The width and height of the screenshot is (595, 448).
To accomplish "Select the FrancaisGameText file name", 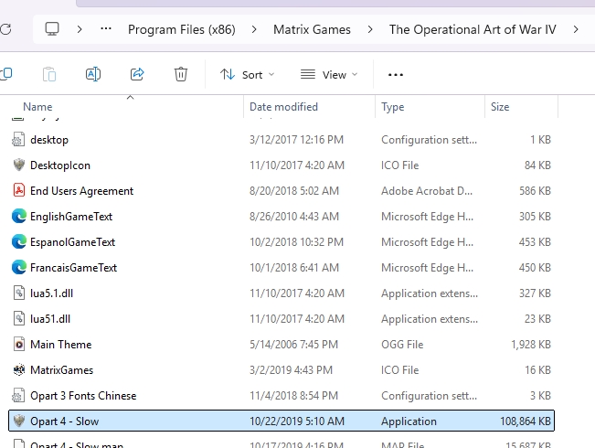I will point(74,268).
